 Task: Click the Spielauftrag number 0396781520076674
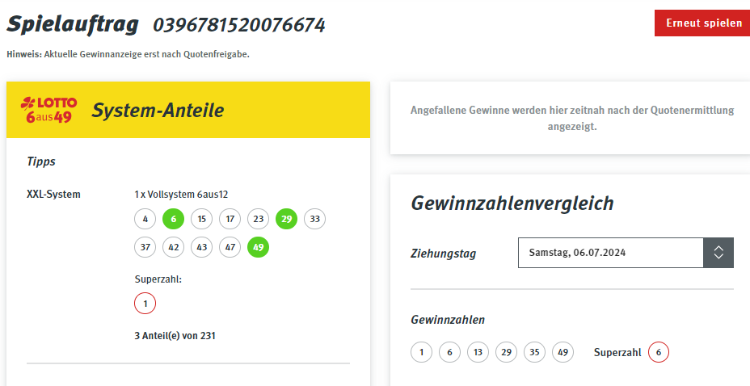pyautogui.click(x=239, y=25)
